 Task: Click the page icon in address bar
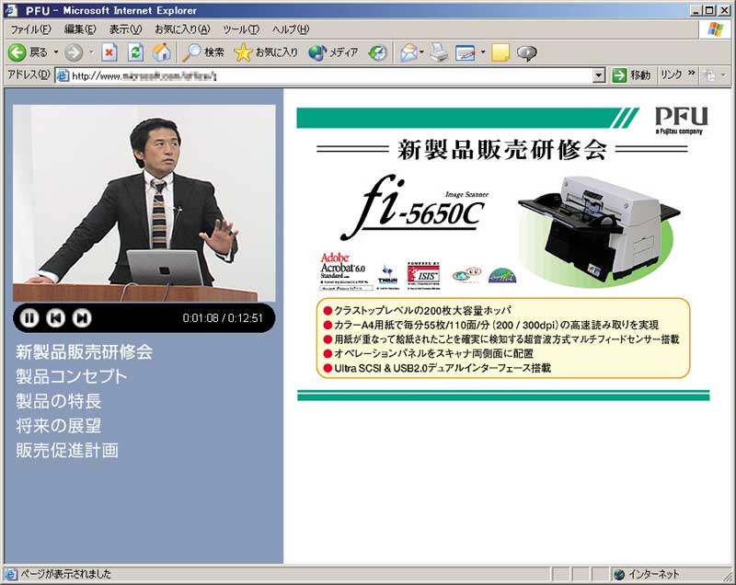63,75
